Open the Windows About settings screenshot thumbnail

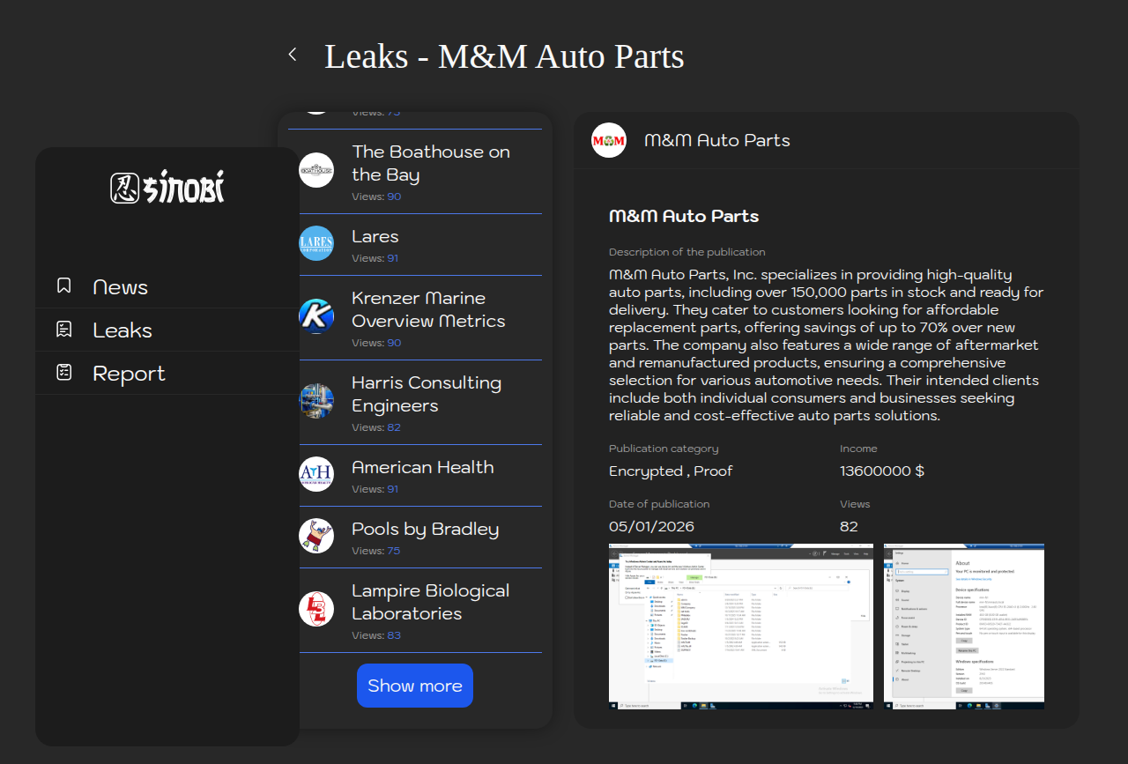(x=963, y=627)
